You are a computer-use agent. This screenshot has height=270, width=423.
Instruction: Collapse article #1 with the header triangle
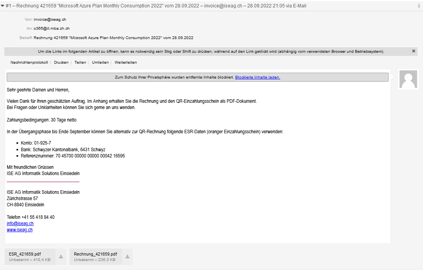[x=2, y=5]
